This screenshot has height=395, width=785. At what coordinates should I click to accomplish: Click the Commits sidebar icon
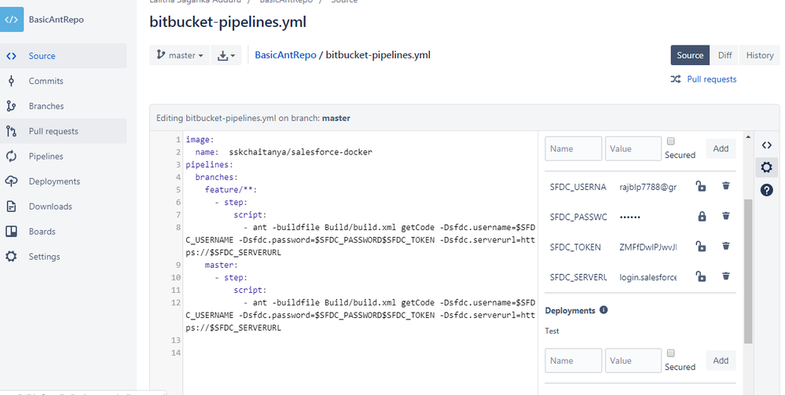11,81
